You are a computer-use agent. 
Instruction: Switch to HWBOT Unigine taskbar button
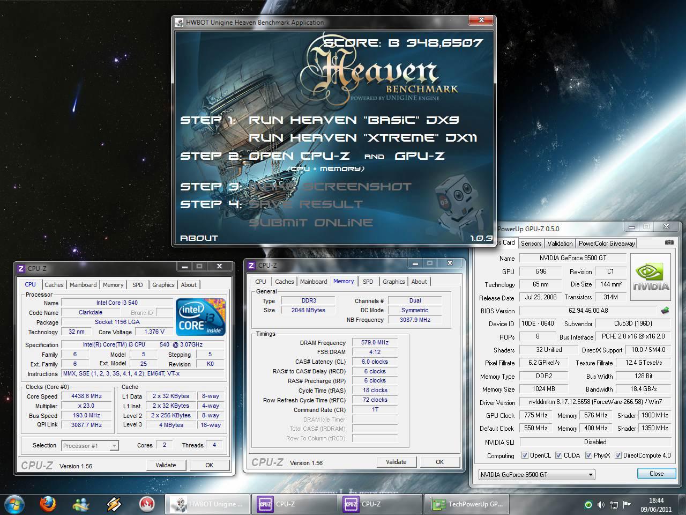(x=207, y=504)
